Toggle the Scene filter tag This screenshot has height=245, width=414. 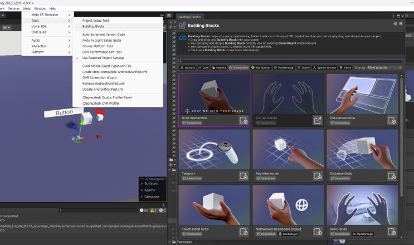click(x=303, y=67)
